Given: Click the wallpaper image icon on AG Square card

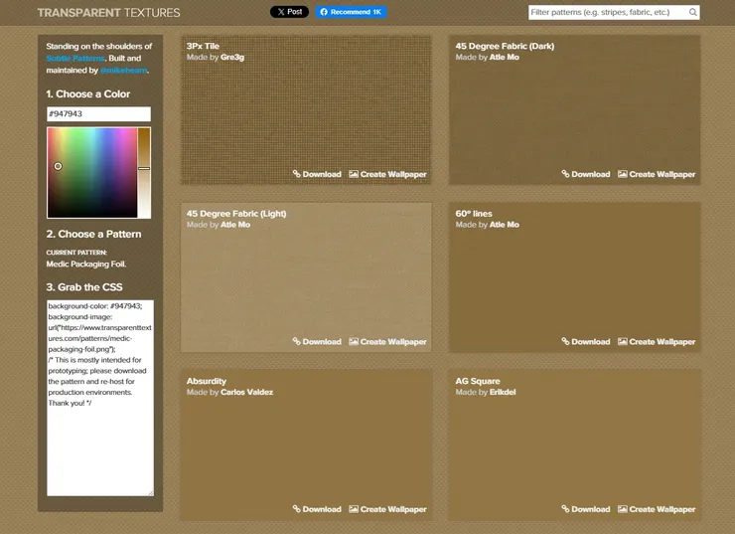Looking at the screenshot, I should [622, 509].
